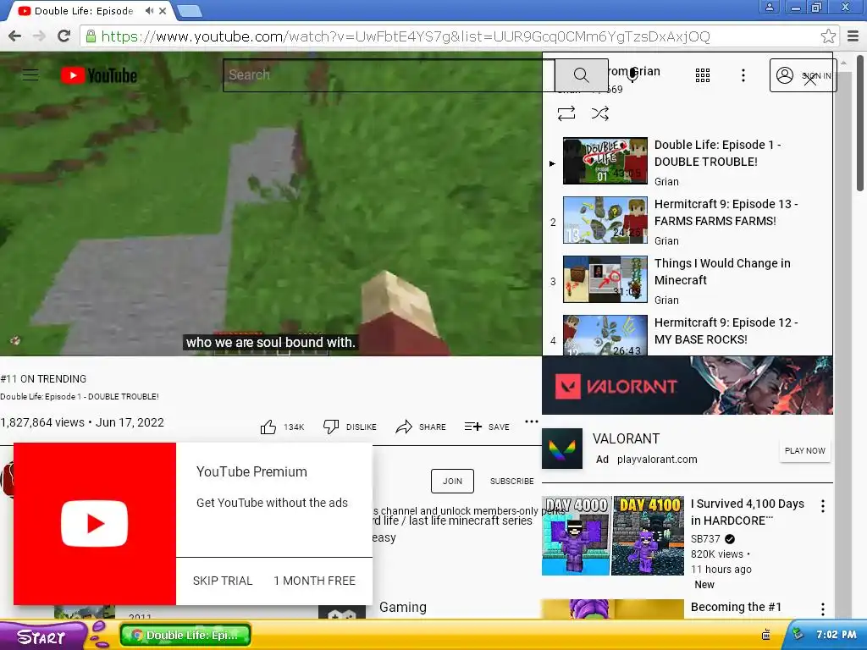The image size is (867, 650).
Task: Click the video player area
Action: (271, 205)
